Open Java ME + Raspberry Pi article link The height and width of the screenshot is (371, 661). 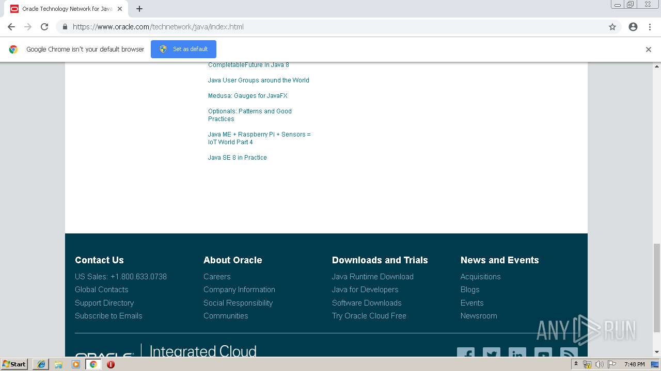pyautogui.click(x=259, y=138)
